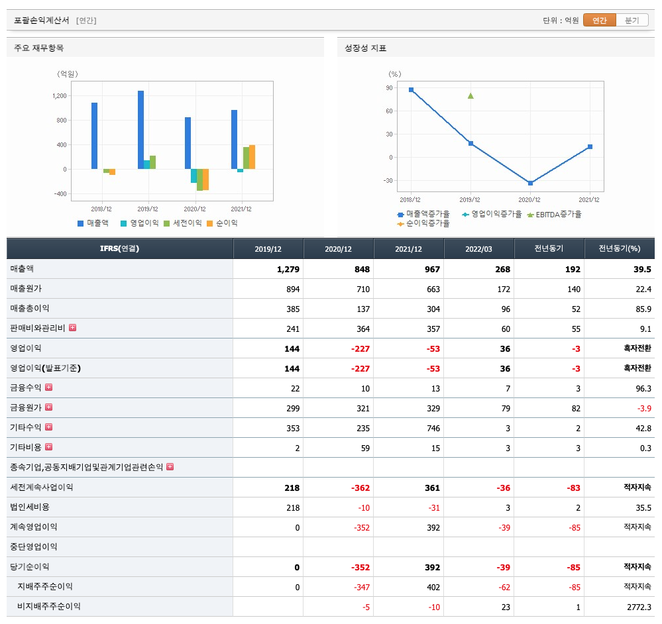Select the 2022/03 column header
This screenshot has width=662, height=624.
tap(478, 249)
